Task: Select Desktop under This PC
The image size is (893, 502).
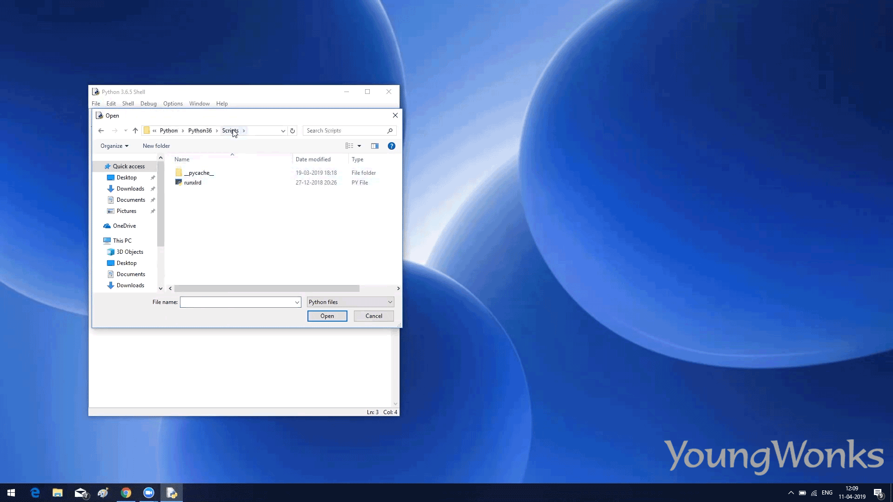Action: click(127, 263)
